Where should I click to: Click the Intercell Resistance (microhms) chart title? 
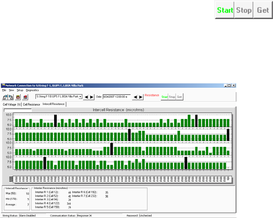(x=118, y=110)
